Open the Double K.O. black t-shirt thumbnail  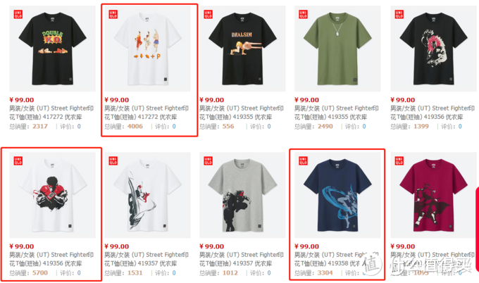[x=52, y=49]
